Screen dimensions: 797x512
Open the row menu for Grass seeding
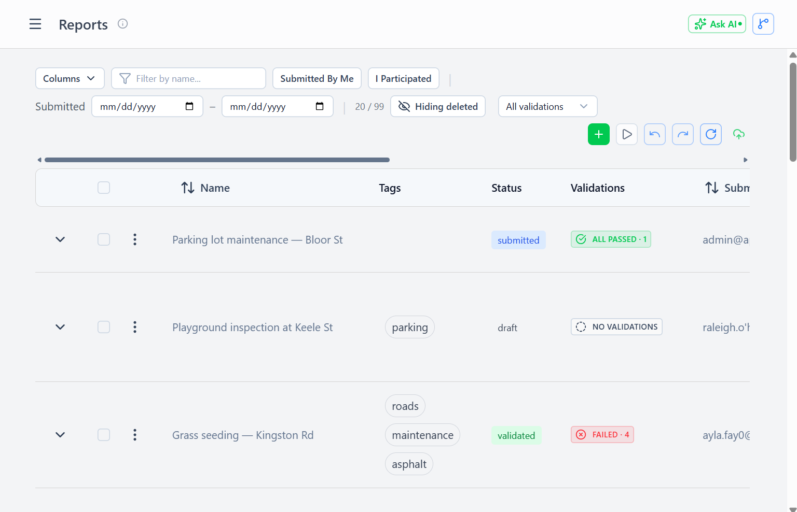coord(135,435)
